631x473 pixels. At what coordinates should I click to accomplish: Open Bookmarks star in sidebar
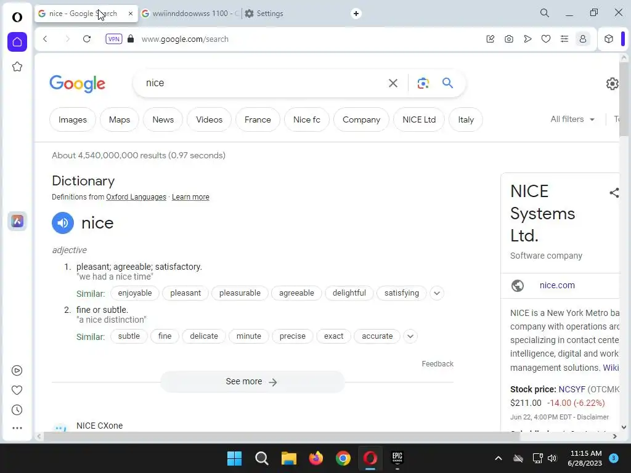click(17, 67)
